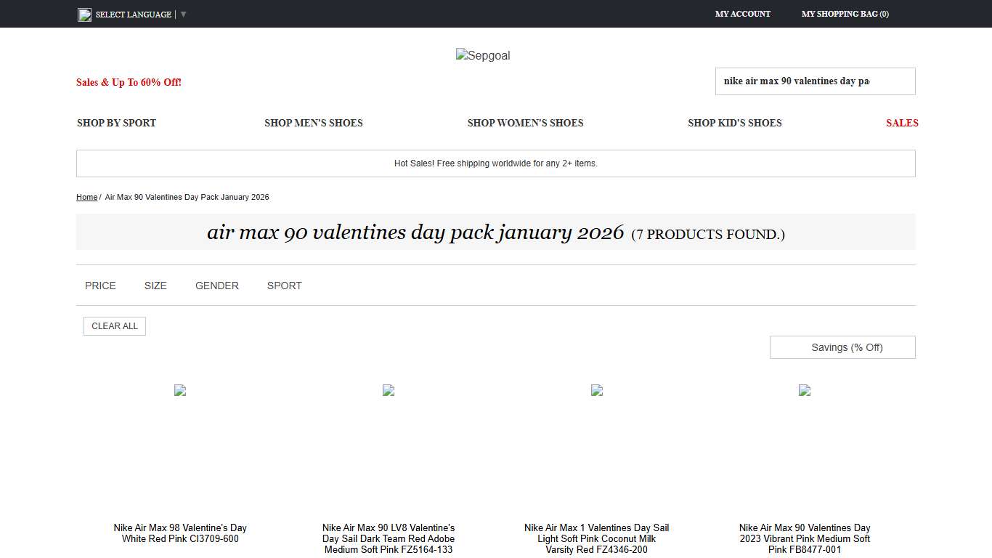Screen dimensions: 992x558
Task: Open the Select Language dropdown
Action: [134, 15]
